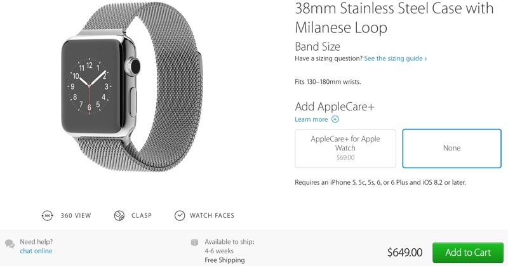Image resolution: width=508 pixels, height=266 pixels.
Task: Click the Watch Faces checkmark icon
Action: [180, 215]
